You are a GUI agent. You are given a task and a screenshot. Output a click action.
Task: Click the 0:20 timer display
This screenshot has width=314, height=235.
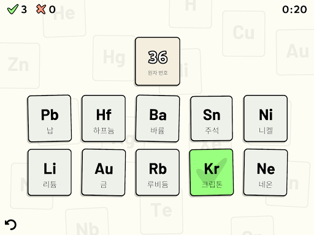[294, 9]
